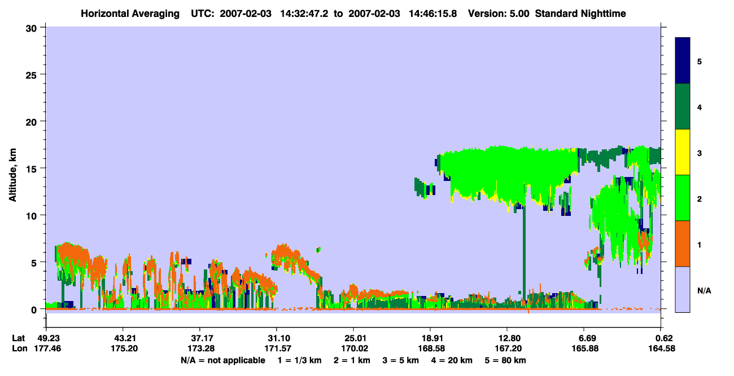Screen dimensions: 734x376
Task: Select the dark green colorbar segment labeled 4
Action: 683,107
